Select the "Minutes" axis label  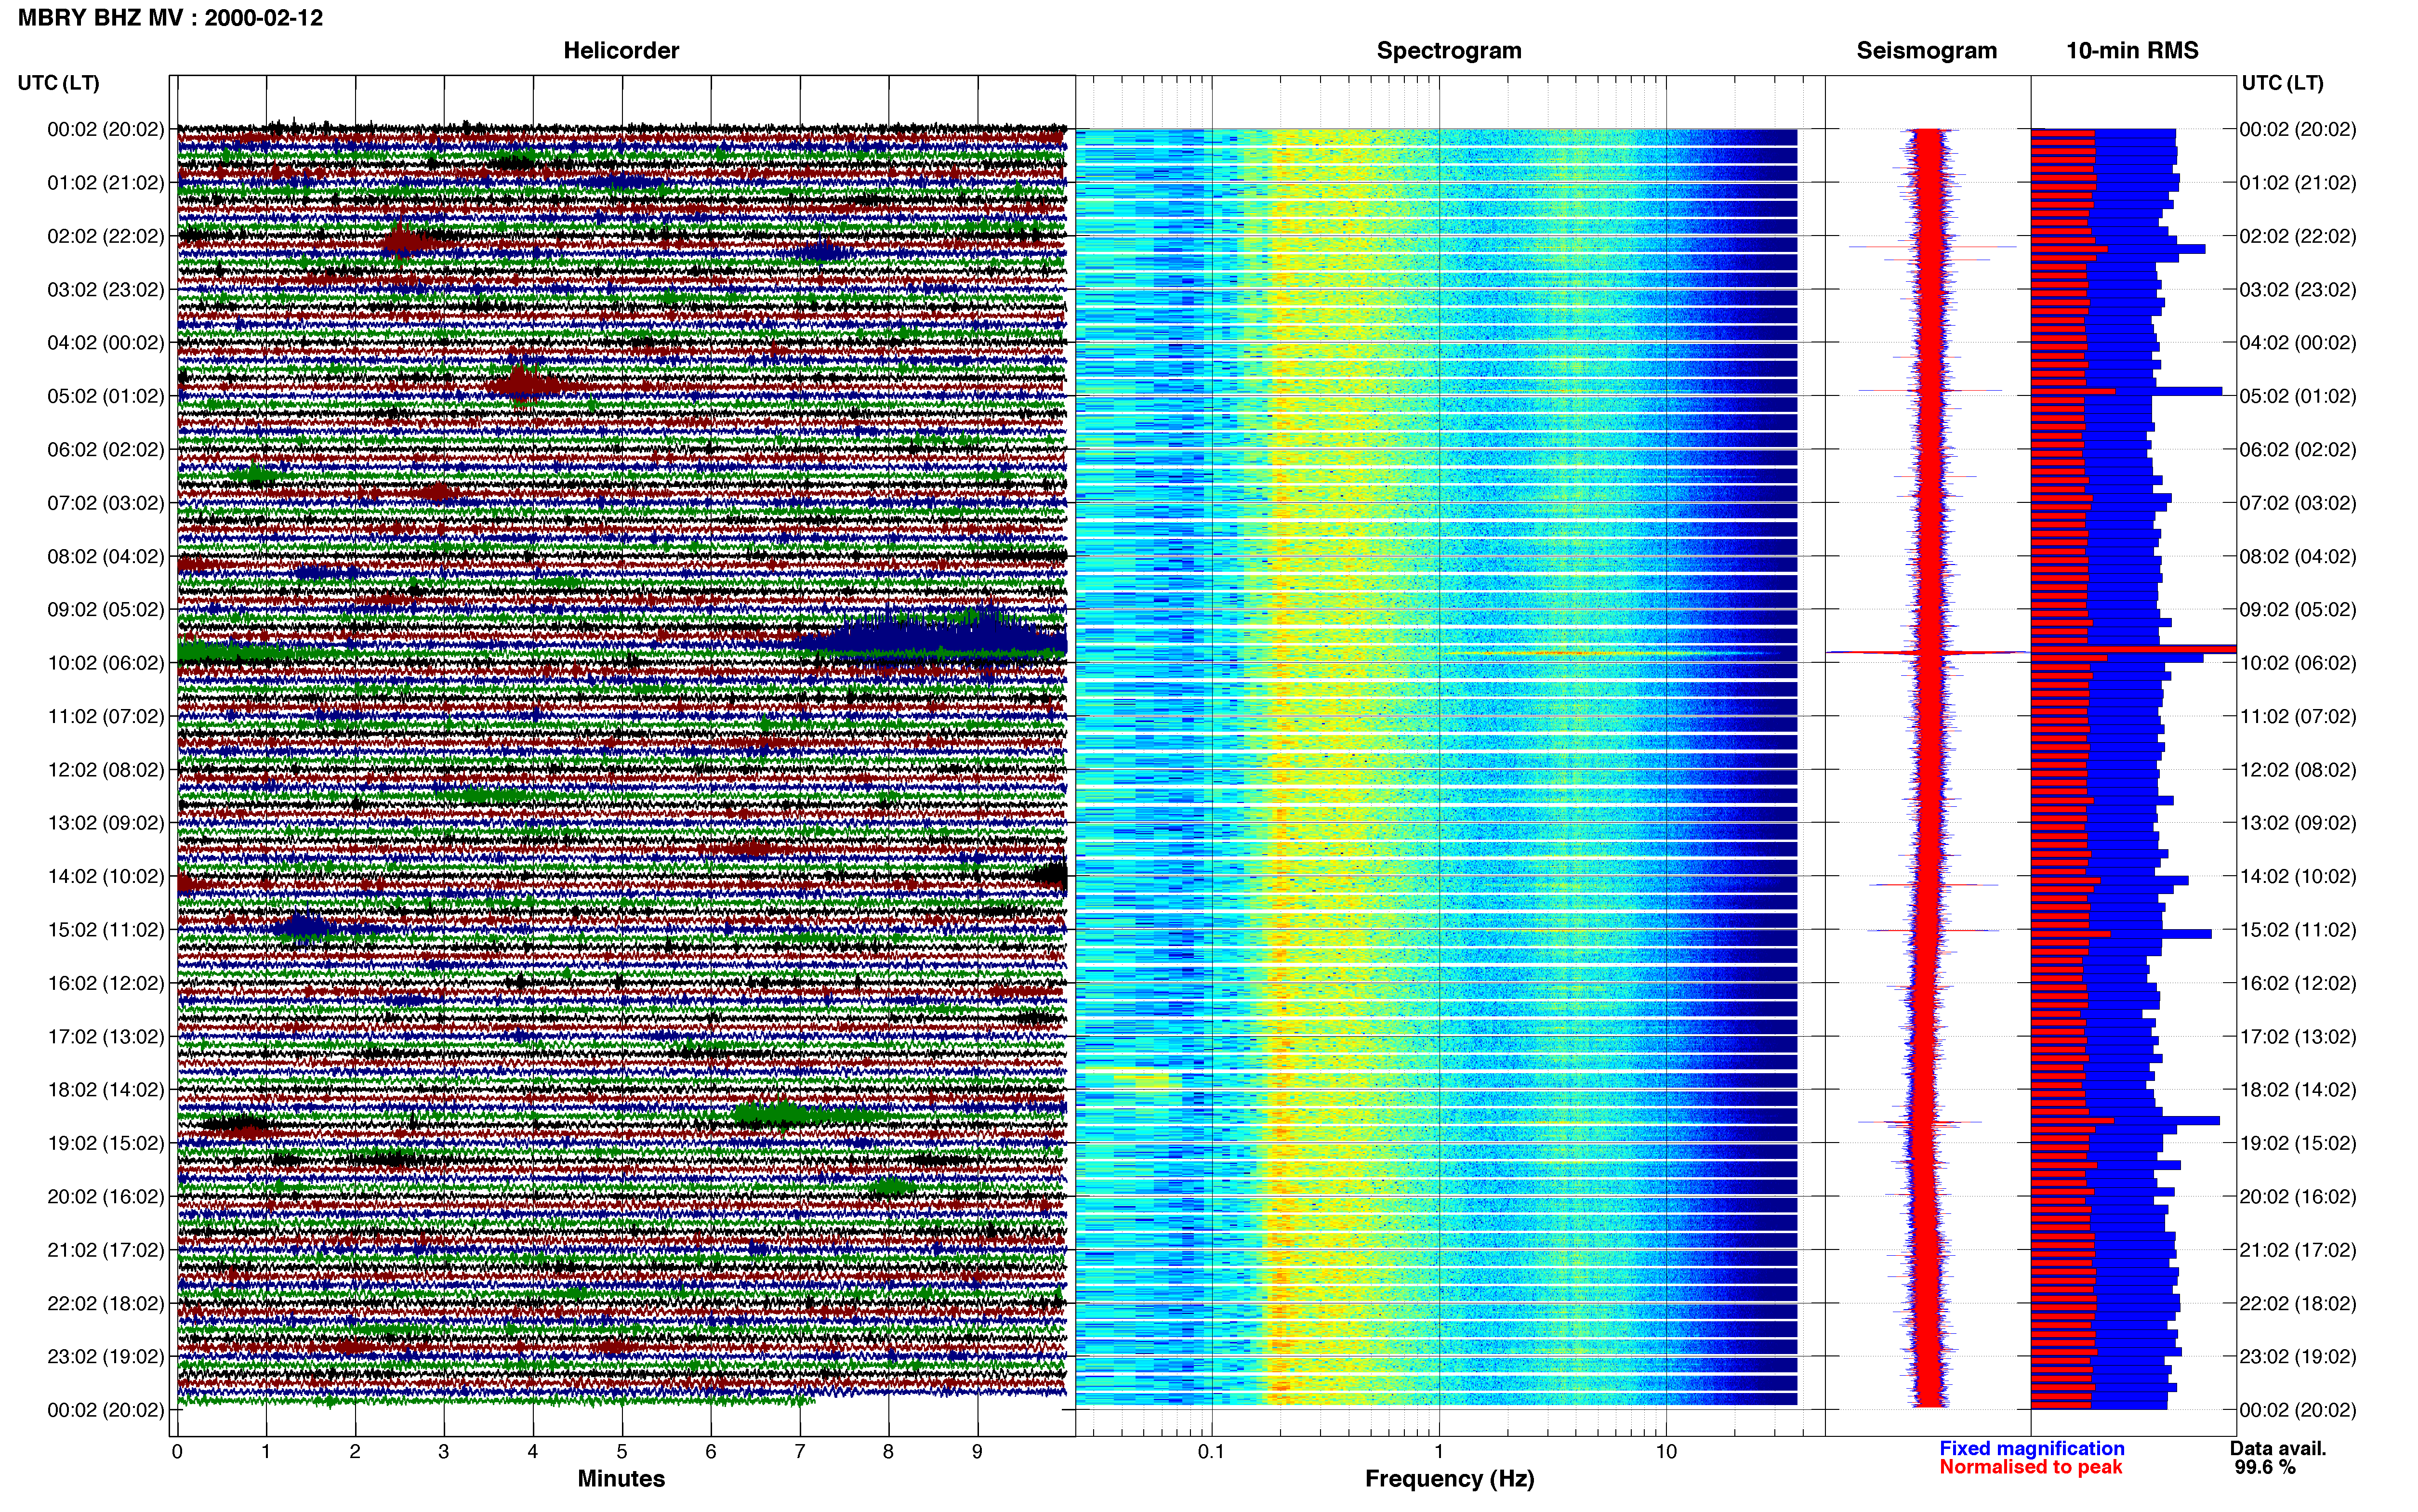point(621,1478)
